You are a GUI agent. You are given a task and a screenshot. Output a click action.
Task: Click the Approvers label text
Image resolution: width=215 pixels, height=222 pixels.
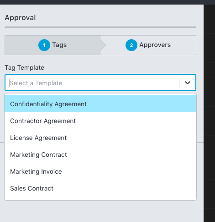coord(155,45)
